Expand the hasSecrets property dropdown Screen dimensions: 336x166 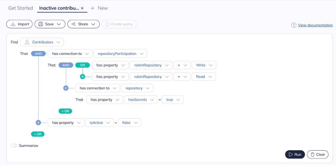pos(140,100)
